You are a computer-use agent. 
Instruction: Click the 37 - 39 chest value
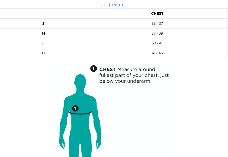tap(157, 33)
